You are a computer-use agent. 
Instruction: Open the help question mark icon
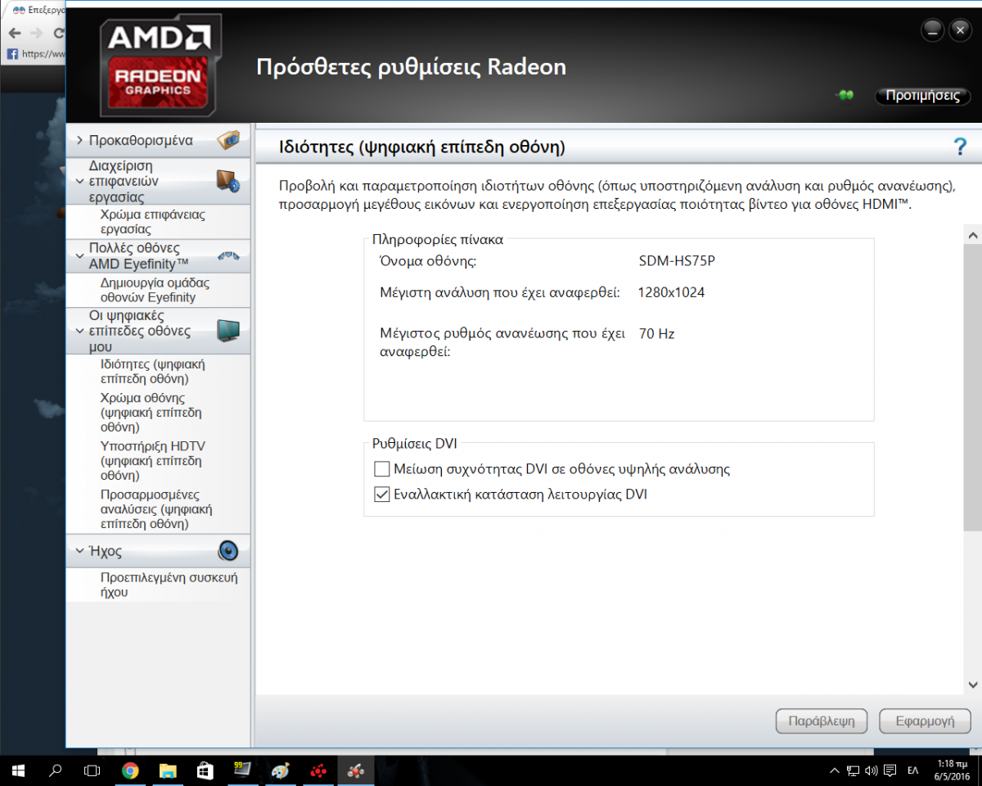961,147
